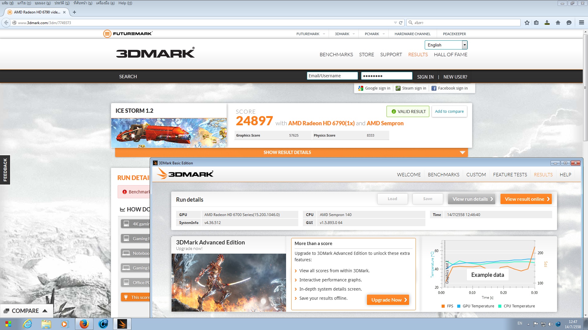The height and width of the screenshot is (330, 588).
Task: Open the 3DMARK top navigation dropdown
Action: 345,34
